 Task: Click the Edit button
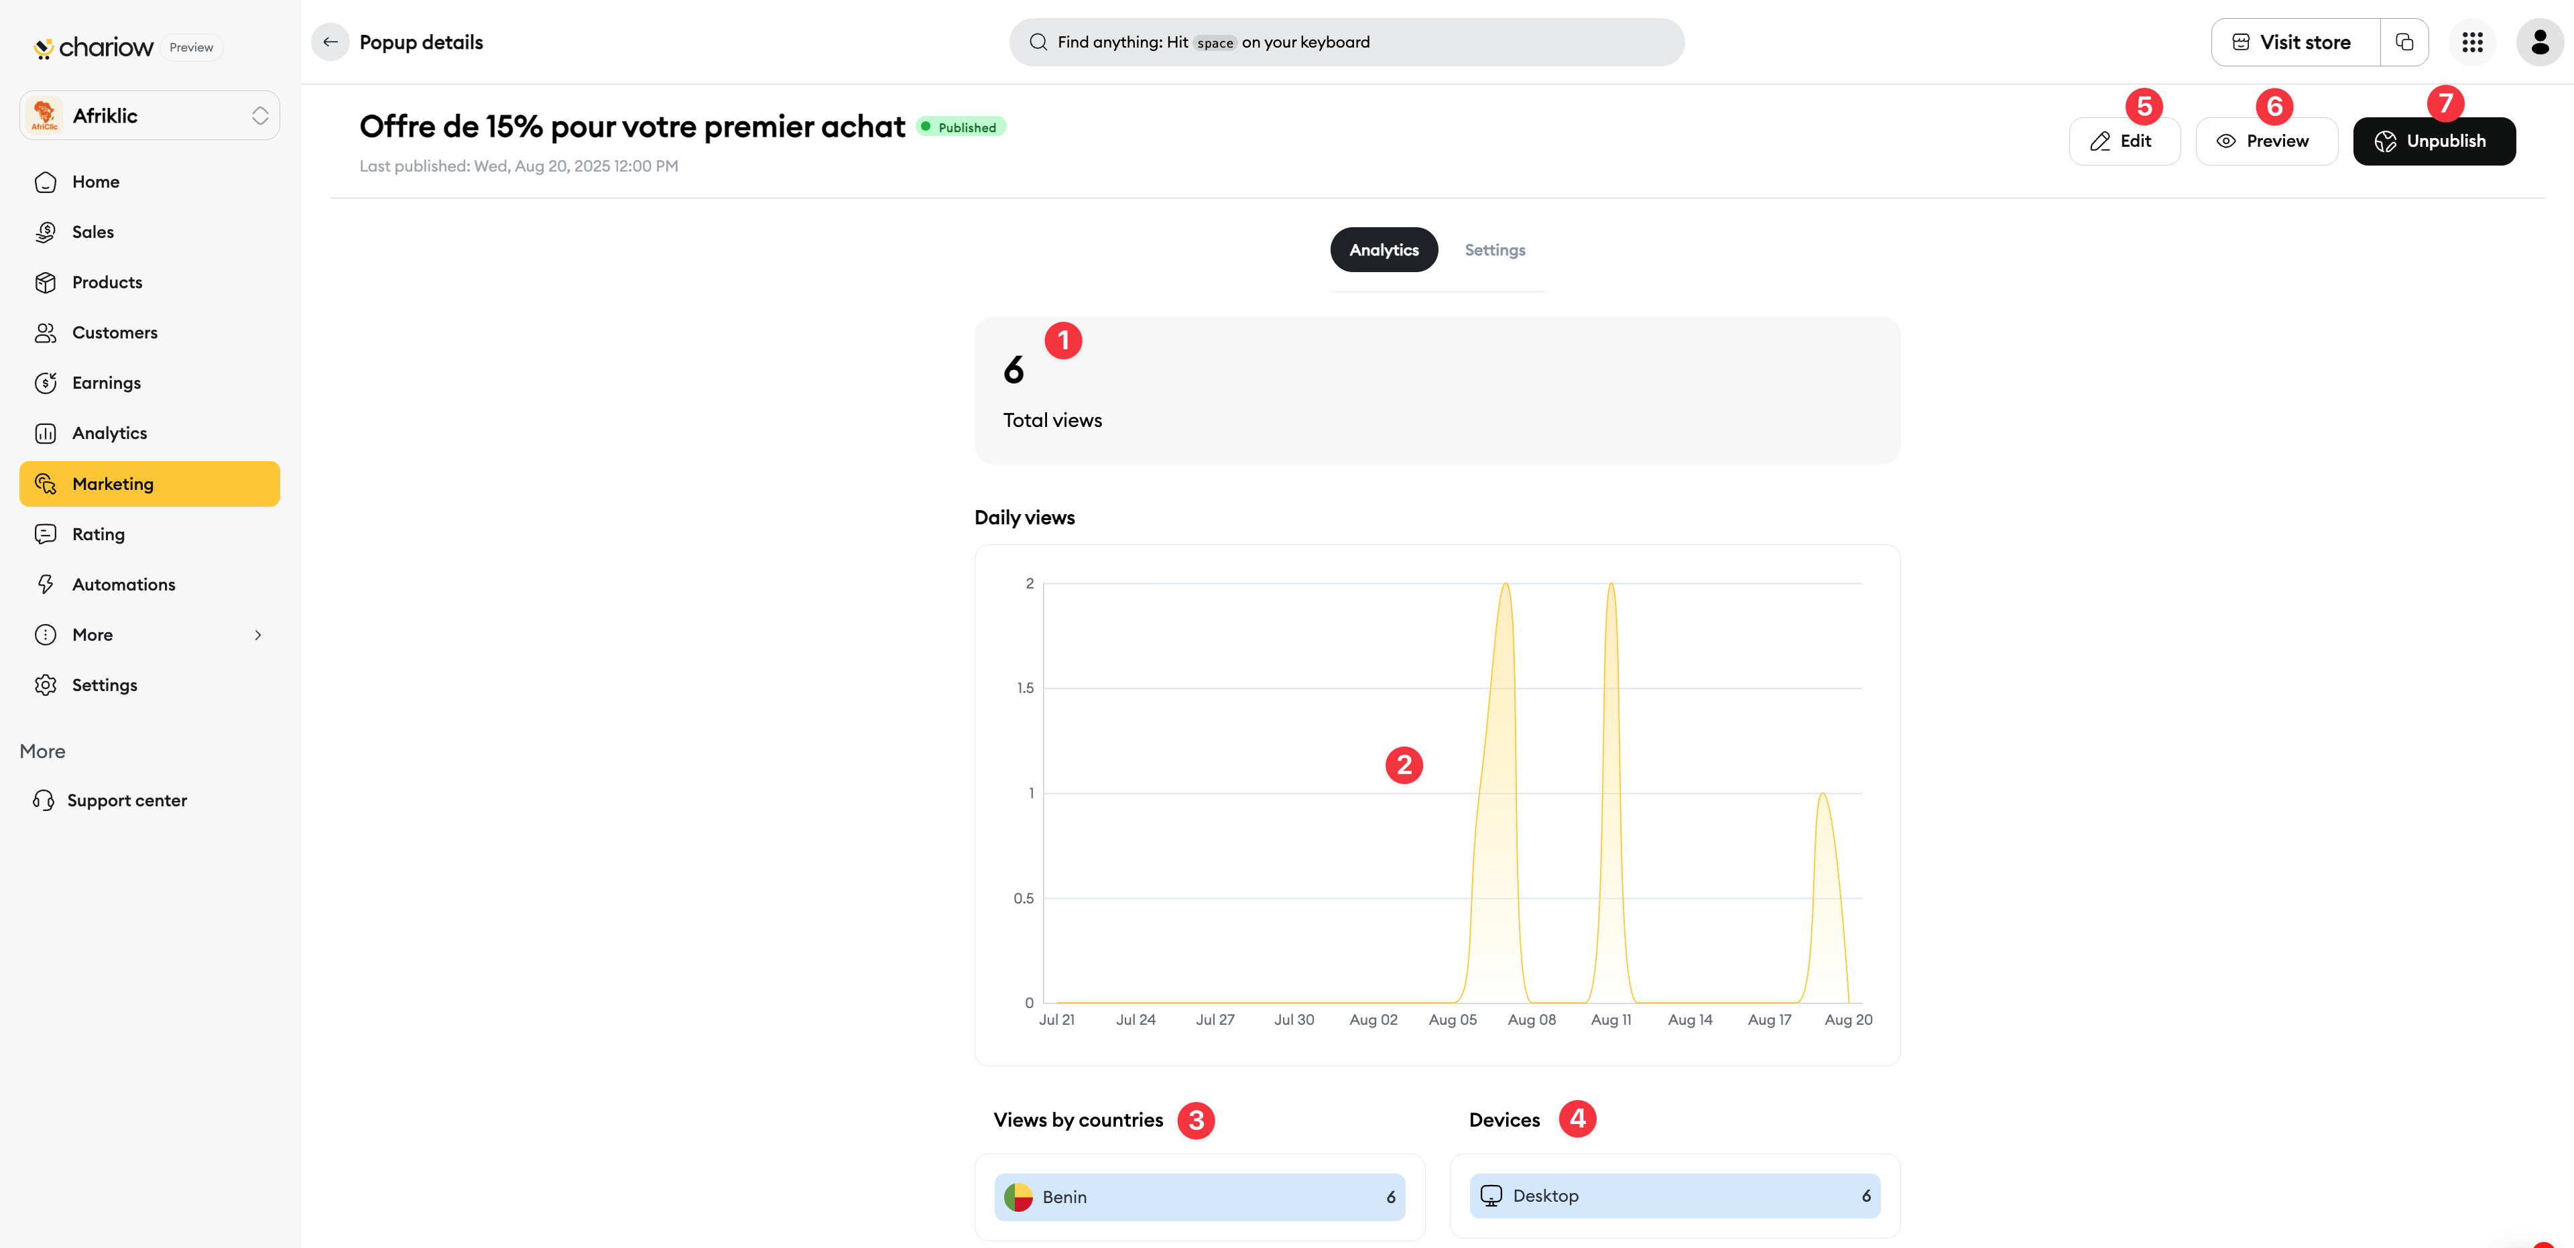click(2124, 141)
